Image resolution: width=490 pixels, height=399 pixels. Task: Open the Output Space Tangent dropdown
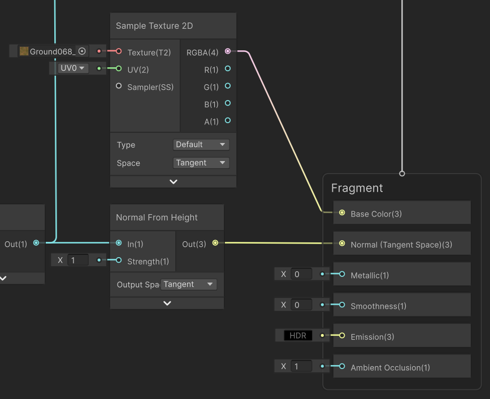188,284
